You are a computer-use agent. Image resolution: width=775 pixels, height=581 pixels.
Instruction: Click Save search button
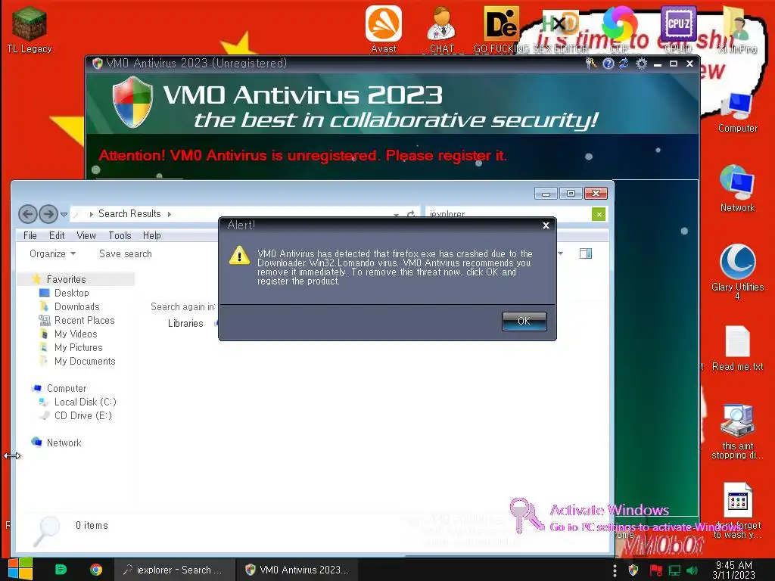pos(126,253)
